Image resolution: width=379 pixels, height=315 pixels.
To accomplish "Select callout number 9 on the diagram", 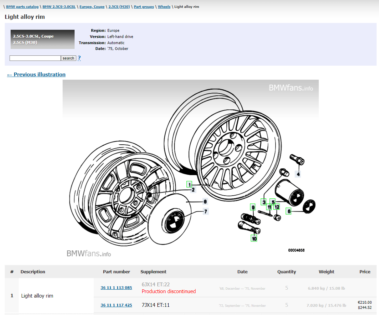I will coord(253,207).
